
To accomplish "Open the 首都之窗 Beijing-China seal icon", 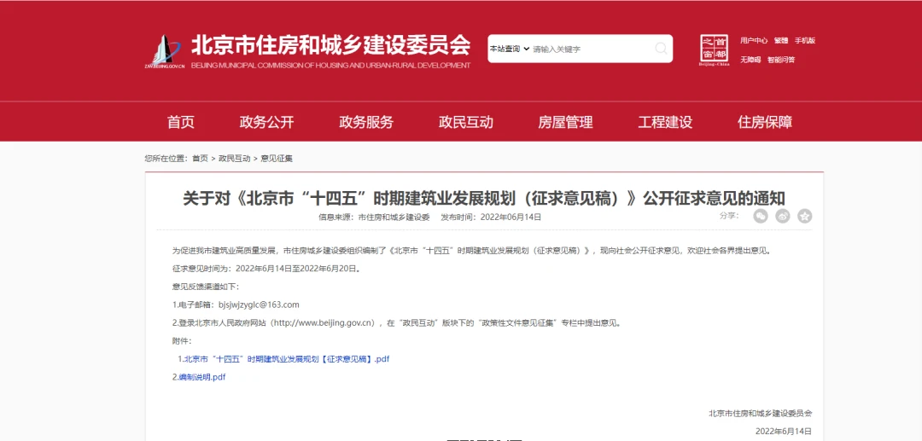I will coord(714,49).
